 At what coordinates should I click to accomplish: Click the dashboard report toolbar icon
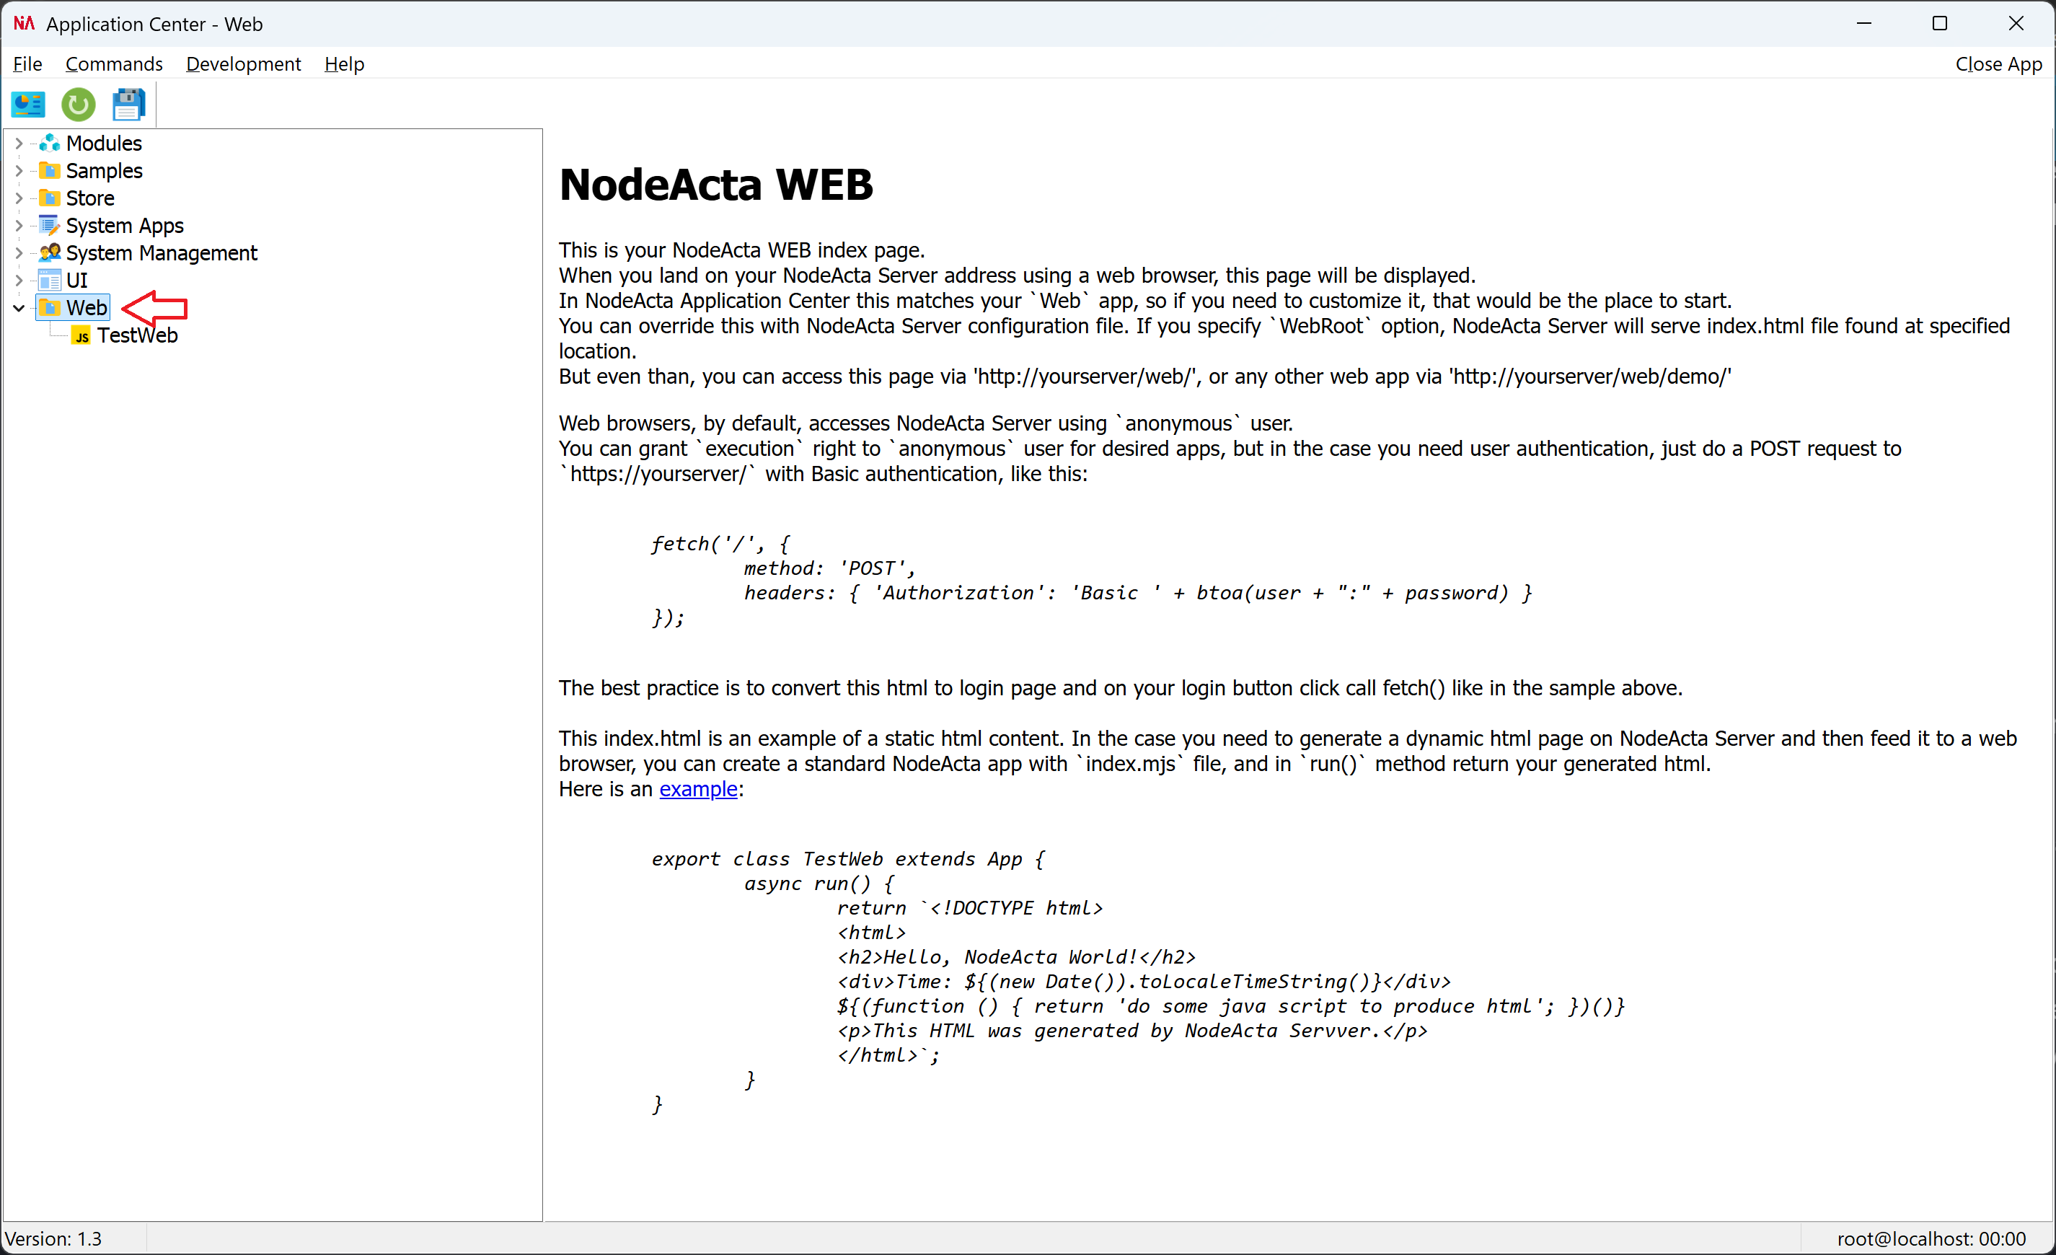click(x=28, y=105)
